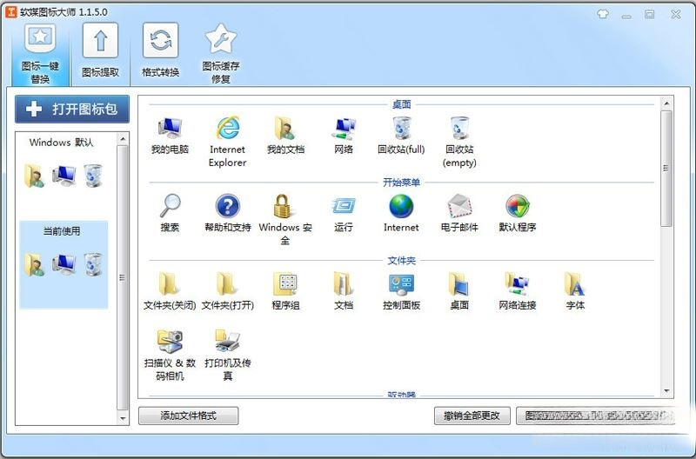This screenshot has height=459, width=696.
Task: Click the 电子邮件 envelope icon
Action: pyautogui.click(x=459, y=213)
